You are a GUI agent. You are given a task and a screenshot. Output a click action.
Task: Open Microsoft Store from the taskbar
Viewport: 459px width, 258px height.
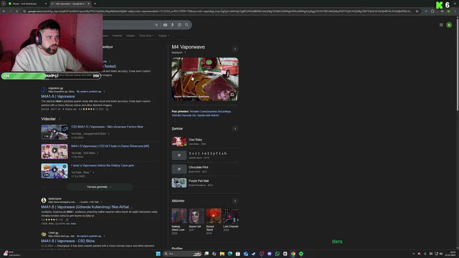point(238,254)
